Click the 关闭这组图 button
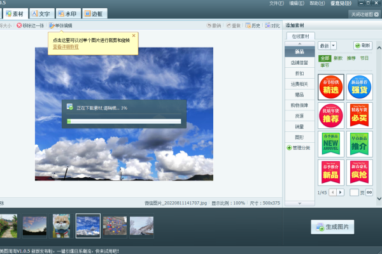This screenshot has width=382, height=254. tap(364, 15)
